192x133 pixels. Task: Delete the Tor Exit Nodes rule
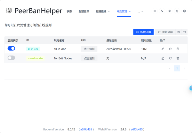178,58
